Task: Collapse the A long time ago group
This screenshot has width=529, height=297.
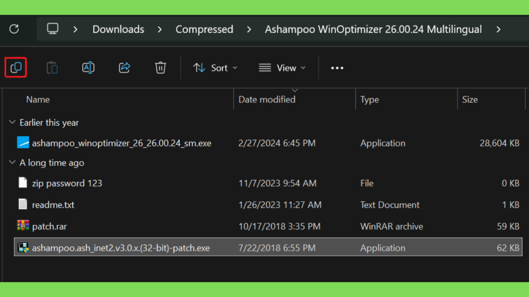Action: coord(12,162)
